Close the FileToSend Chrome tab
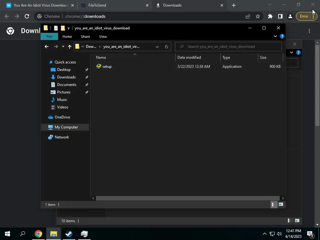The width and height of the screenshot is (320, 240). tap(147, 5)
